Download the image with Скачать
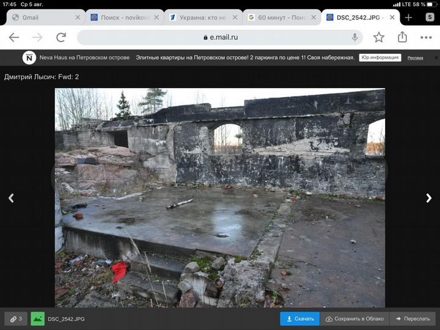Viewport: 440px width, 330px height. tap(299, 319)
